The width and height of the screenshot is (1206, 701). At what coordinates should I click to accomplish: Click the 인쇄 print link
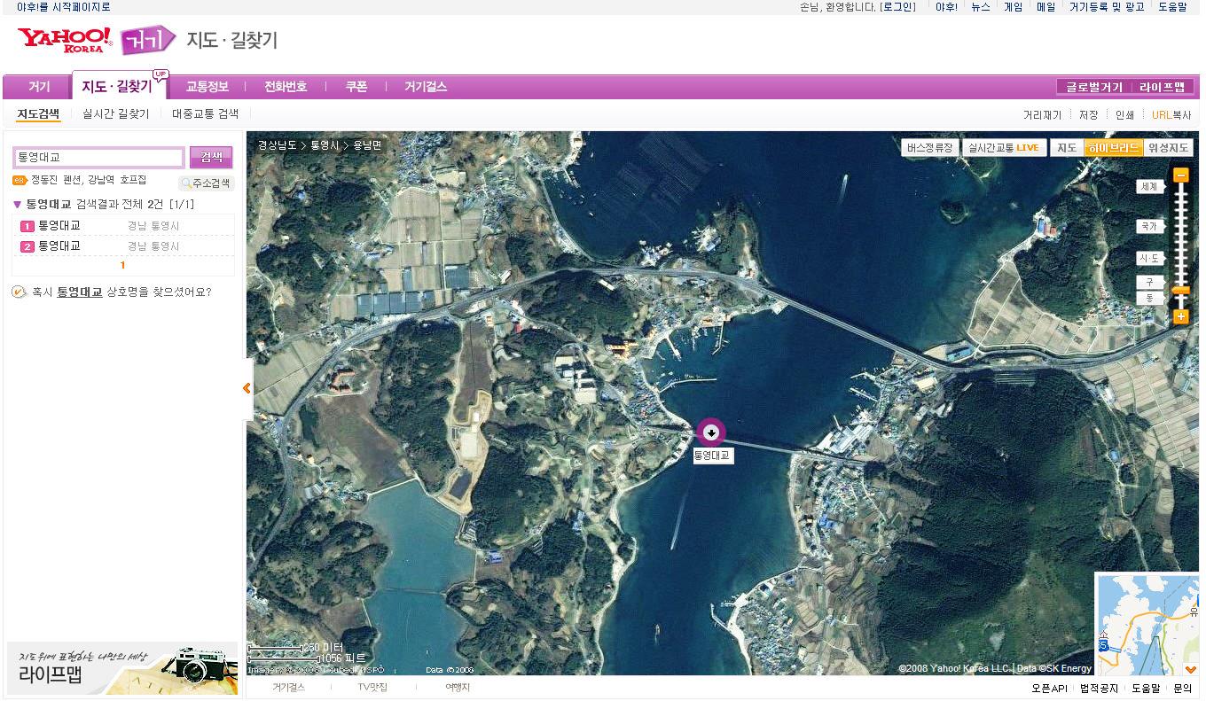pos(1124,115)
